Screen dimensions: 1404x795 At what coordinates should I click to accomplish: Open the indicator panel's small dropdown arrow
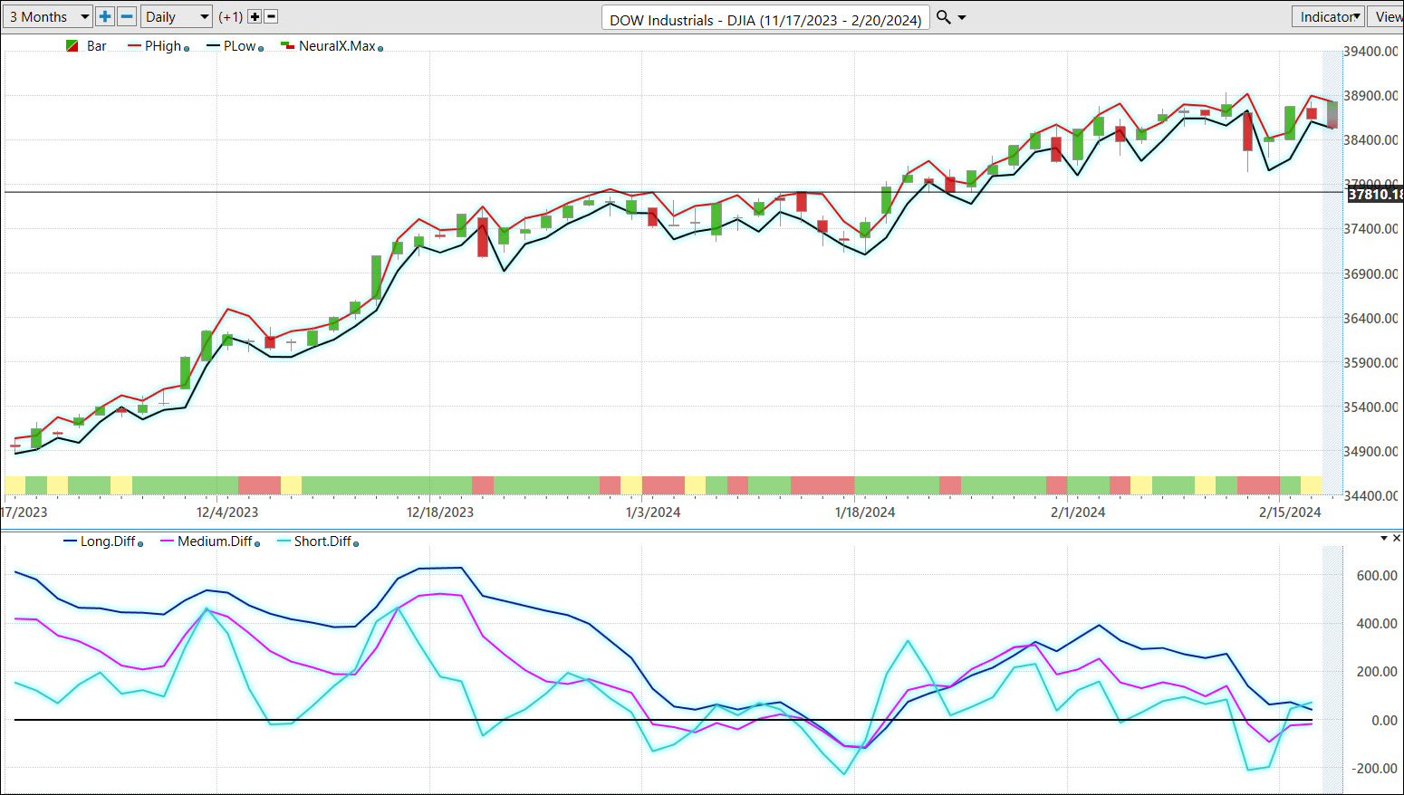(x=1384, y=539)
